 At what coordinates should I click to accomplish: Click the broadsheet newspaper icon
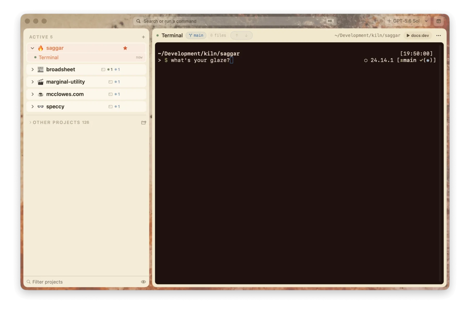40,69
